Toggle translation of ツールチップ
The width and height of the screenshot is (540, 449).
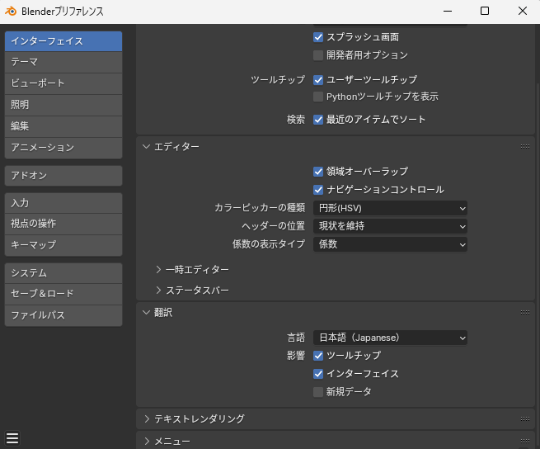point(318,356)
